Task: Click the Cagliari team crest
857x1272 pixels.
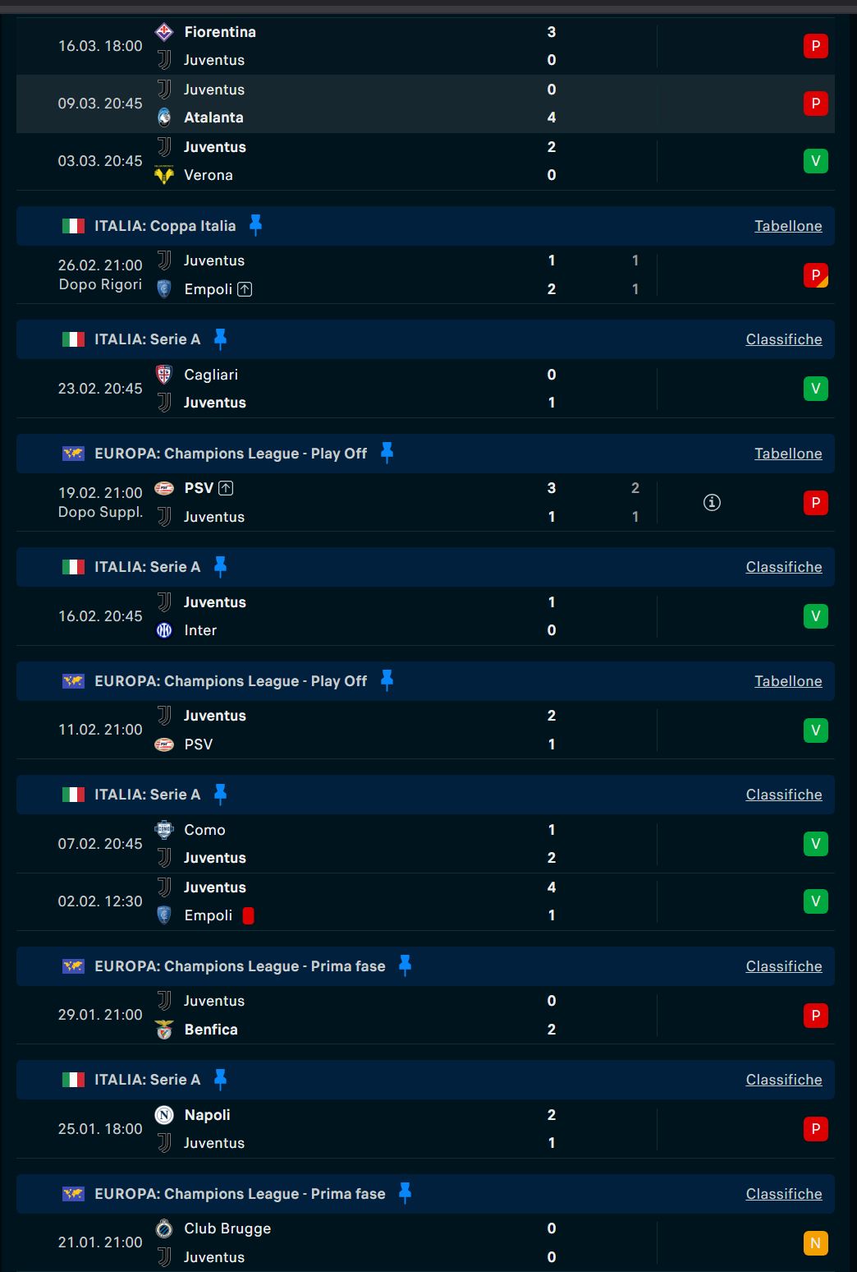Action: [164, 375]
